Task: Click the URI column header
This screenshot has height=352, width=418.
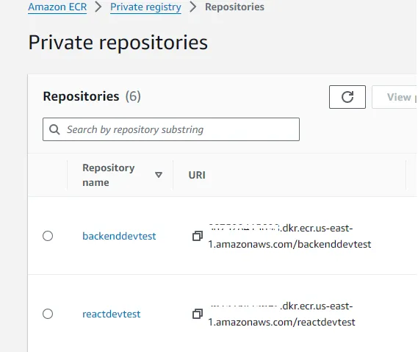Action: coord(197,175)
